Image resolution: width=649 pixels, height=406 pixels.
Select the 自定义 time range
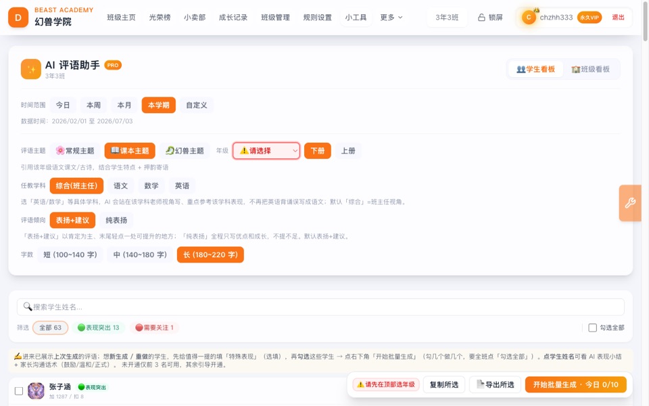[x=197, y=106]
